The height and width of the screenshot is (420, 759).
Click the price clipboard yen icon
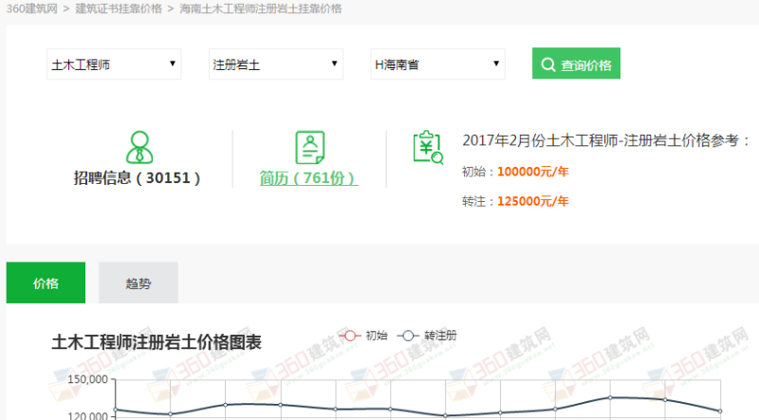coord(427,147)
